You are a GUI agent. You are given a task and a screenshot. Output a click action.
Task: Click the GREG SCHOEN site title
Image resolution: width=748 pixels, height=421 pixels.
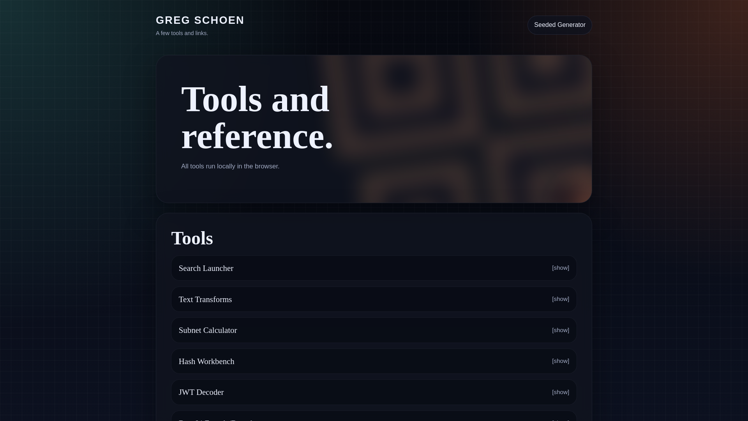click(200, 20)
